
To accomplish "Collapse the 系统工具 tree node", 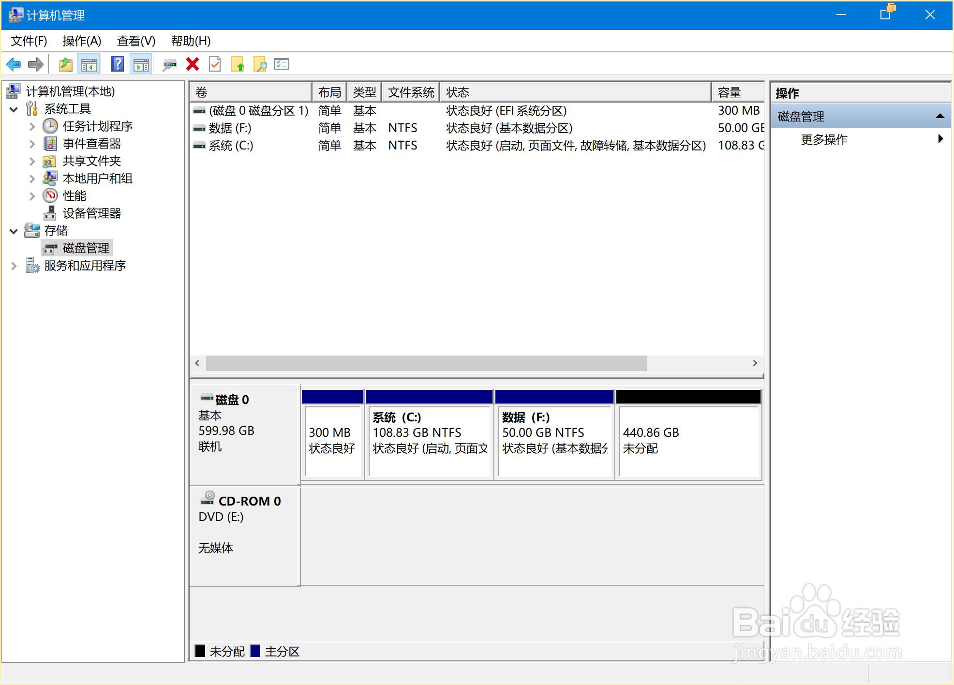I will pos(14,109).
